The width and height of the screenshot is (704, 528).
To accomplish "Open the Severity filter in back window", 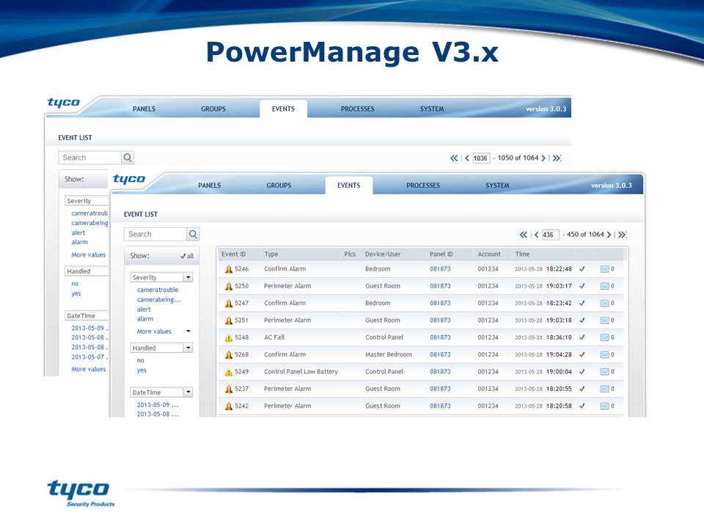I will point(87,201).
